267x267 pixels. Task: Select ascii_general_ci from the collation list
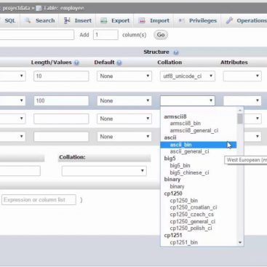point(189,151)
